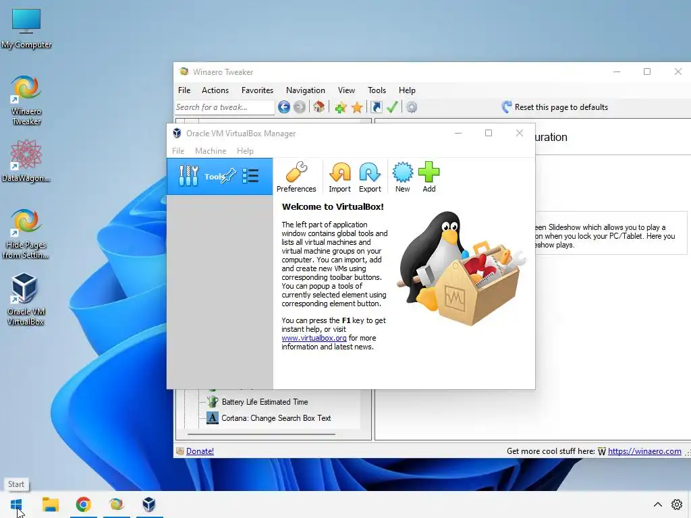This screenshot has height=518, width=691.
Task: Show hidden system tray icons chevron
Action: [x=657, y=505]
